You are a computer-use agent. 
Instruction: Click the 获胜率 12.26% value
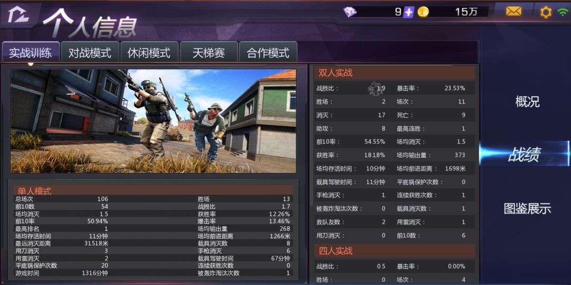(x=279, y=214)
